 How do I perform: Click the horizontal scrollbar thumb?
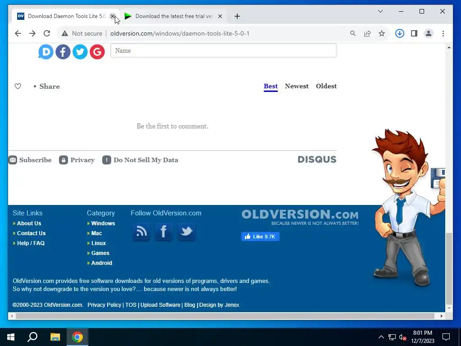pyautogui.click(x=225, y=316)
